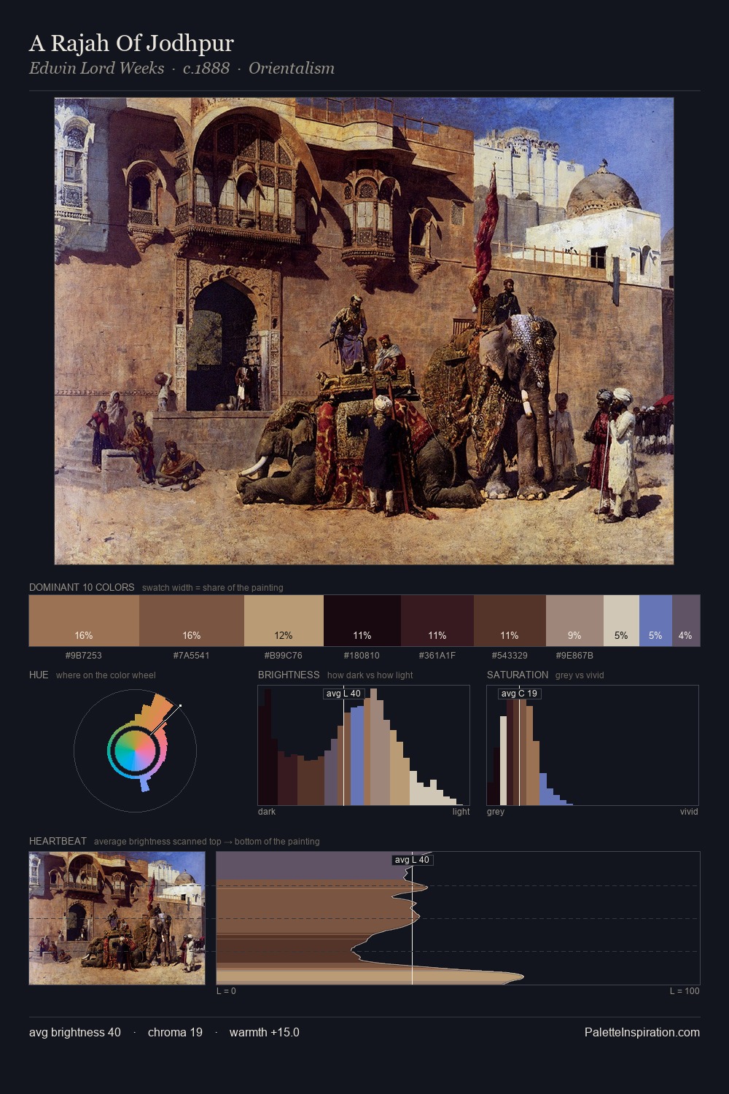Screen dimensions: 729x1094
Task: Click 'avg L 40' label in heartbeat chart
Action: point(412,860)
